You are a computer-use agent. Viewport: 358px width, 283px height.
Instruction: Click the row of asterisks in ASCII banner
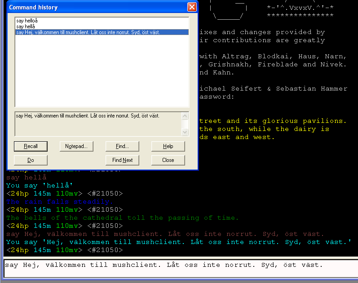pos(300,16)
